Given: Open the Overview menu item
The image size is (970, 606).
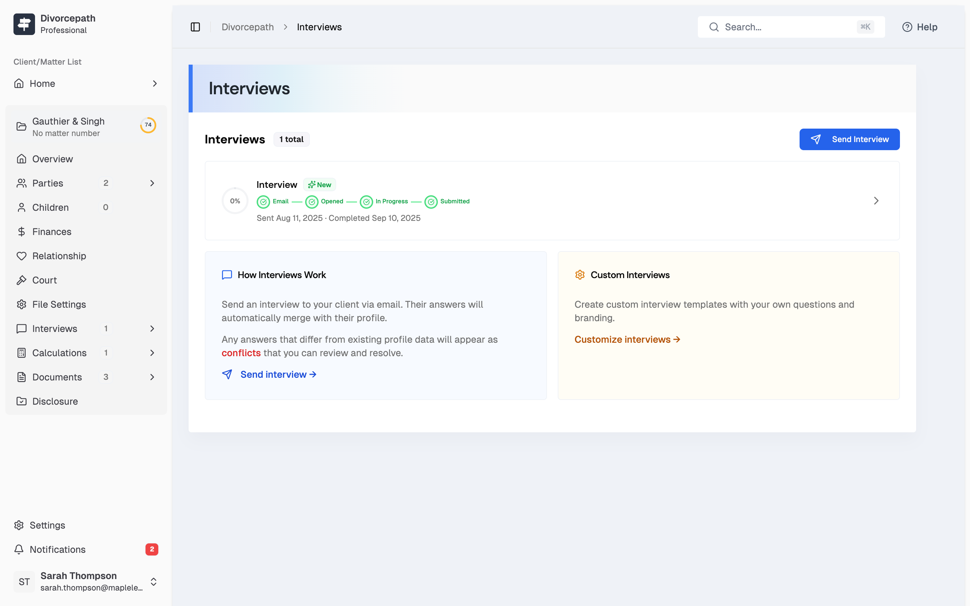Looking at the screenshot, I should (x=53, y=159).
